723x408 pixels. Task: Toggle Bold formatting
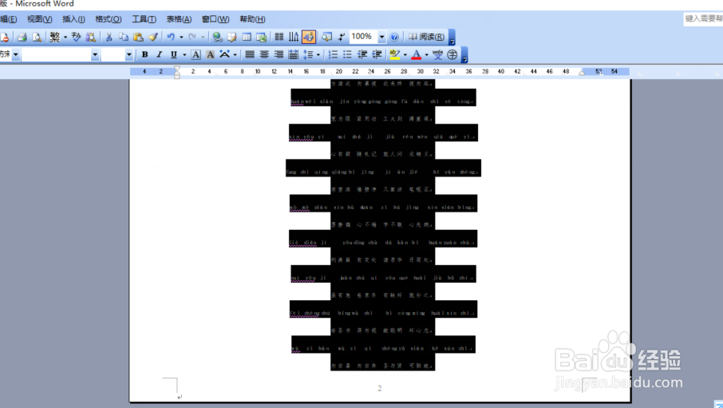144,54
